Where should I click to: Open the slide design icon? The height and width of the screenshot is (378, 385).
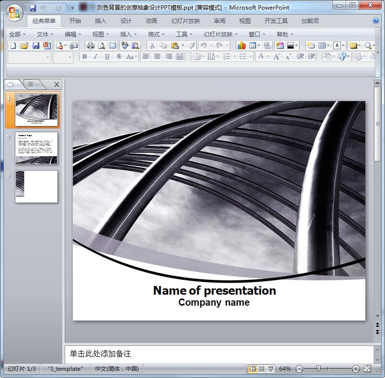click(280, 46)
